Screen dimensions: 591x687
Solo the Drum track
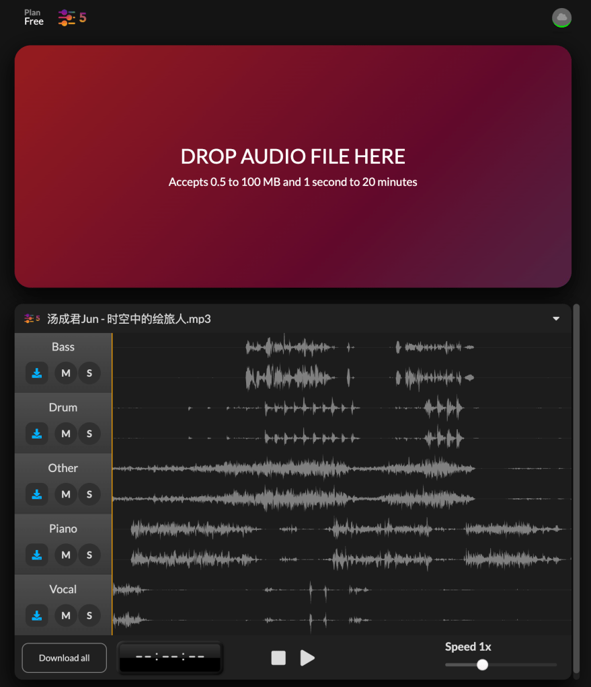pyautogui.click(x=89, y=434)
